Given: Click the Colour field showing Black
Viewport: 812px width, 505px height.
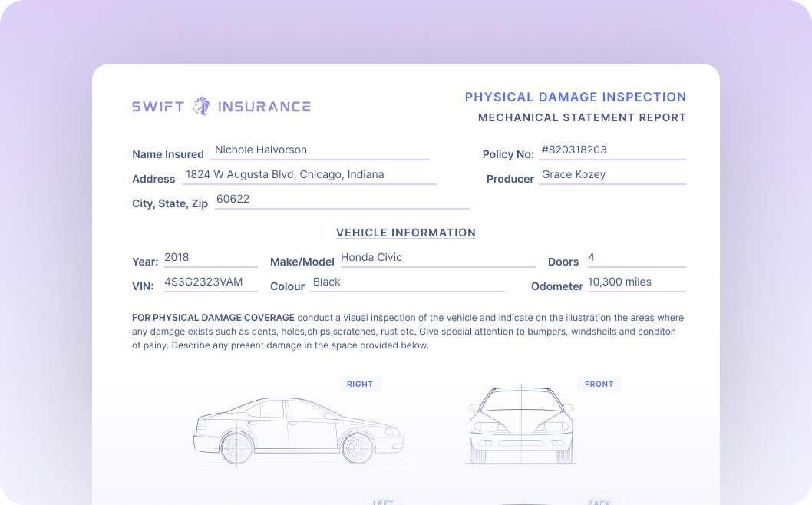Looking at the screenshot, I should [x=407, y=282].
